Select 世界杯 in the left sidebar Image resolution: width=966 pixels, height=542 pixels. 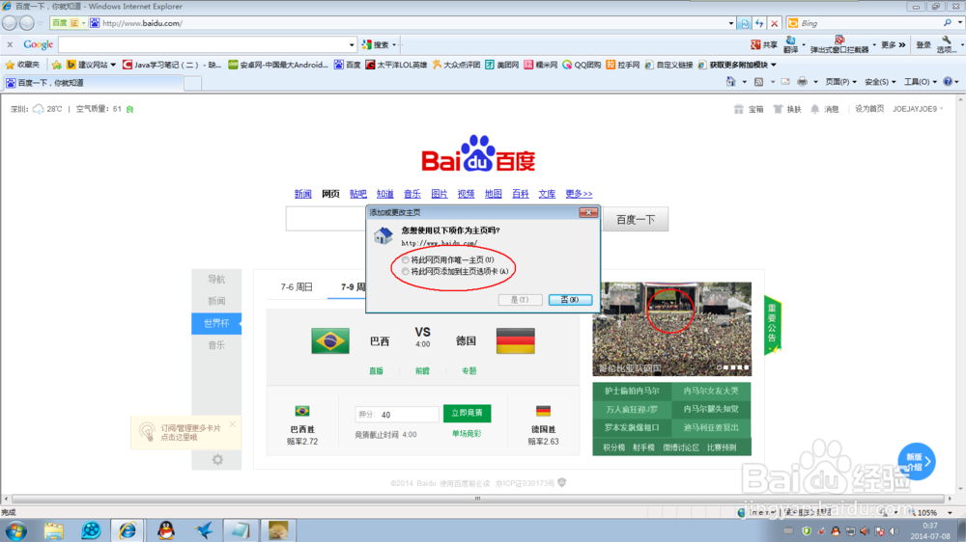(216, 323)
